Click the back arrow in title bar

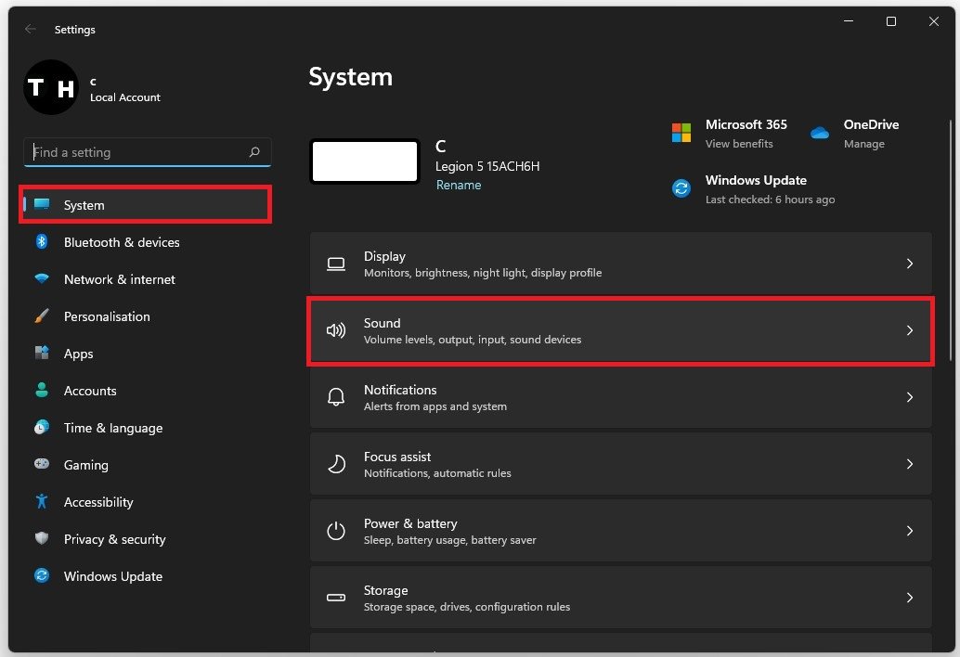31,30
